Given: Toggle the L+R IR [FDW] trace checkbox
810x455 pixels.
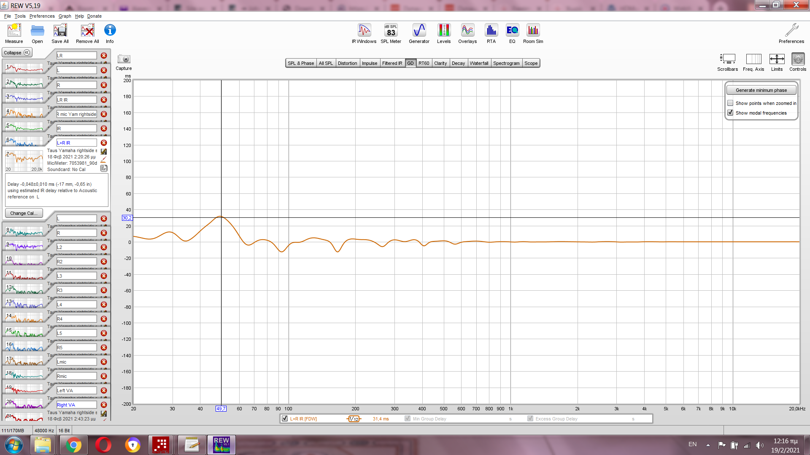Looking at the screenshot, I should [x=285, y=419].
